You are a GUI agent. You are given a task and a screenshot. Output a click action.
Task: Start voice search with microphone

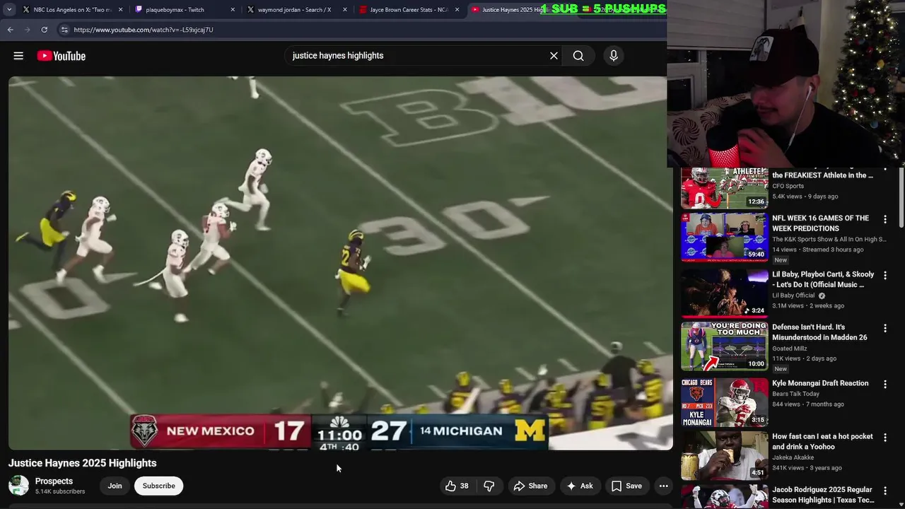point(614,56)
